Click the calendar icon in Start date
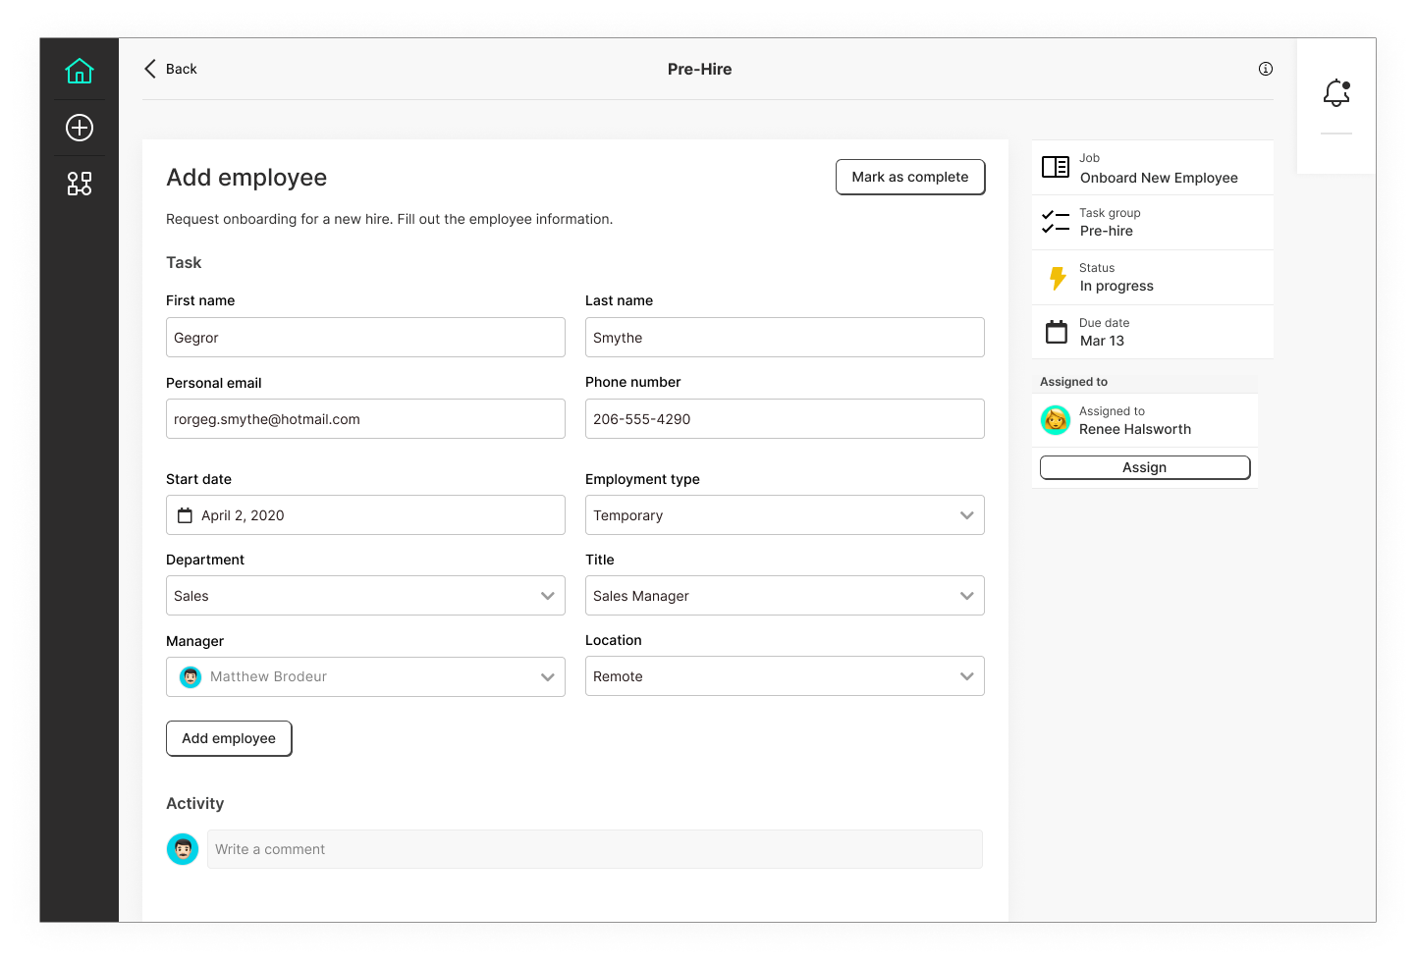Image resolution: width=1416 pixels, height=964 pixels. (x=185, y=515)
